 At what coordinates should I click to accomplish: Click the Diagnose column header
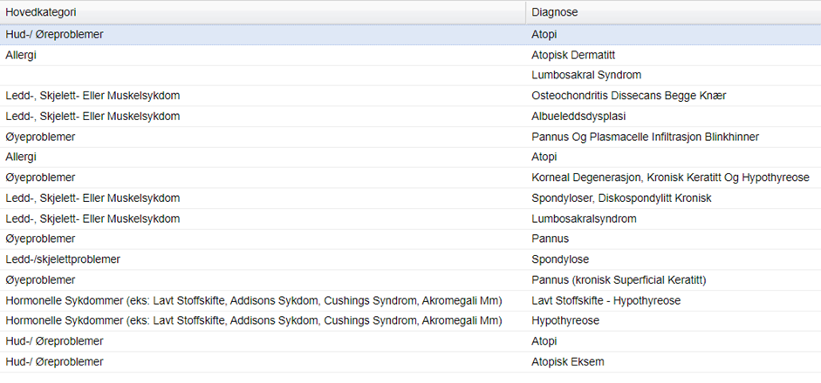click(555, 12)
